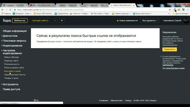Image resolution: width=190 pixels, height=107 pixels.
Task: Add a new site with plus button
Action: [x=62, y=21]
